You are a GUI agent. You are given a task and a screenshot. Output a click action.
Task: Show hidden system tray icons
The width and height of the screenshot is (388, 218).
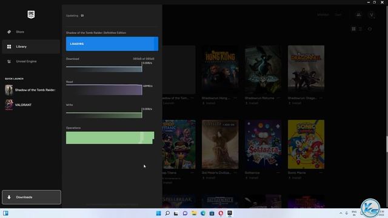point(341,213)
